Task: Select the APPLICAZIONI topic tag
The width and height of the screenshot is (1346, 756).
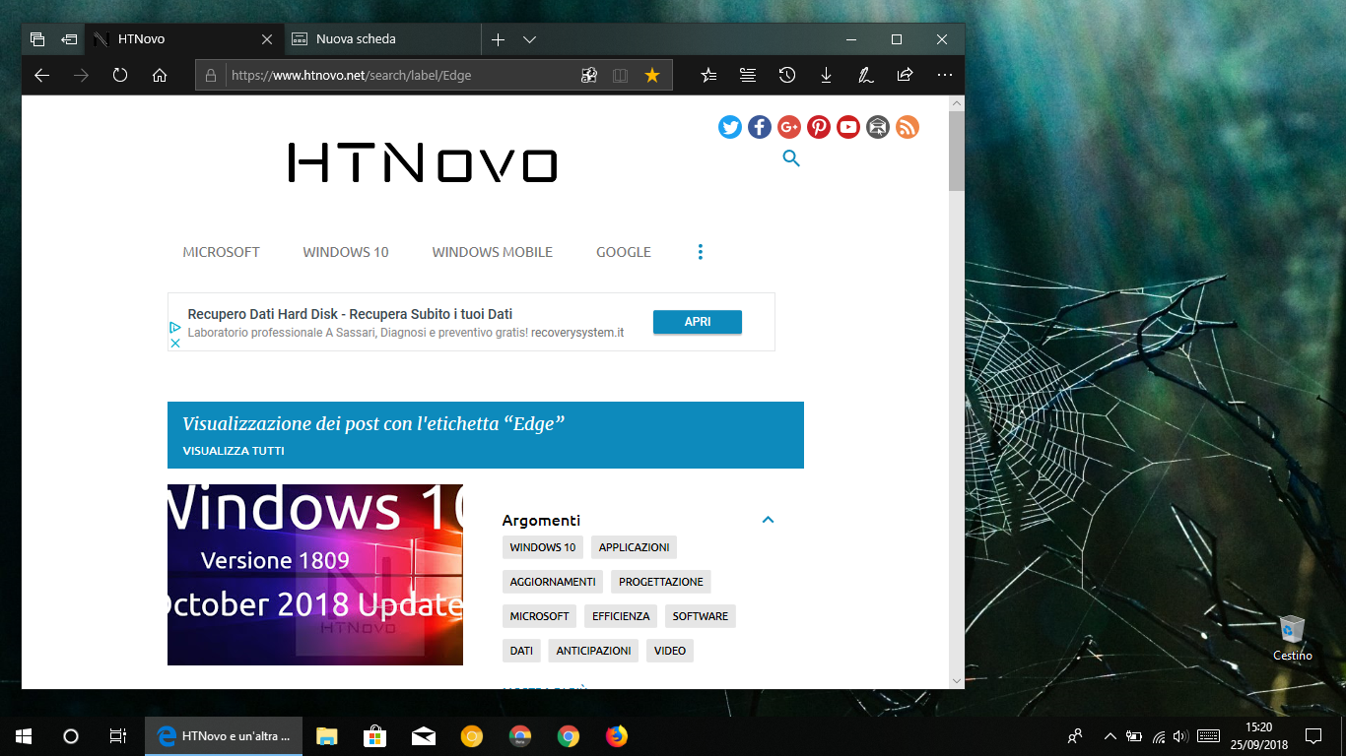Action: (634, 547)
